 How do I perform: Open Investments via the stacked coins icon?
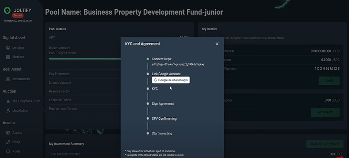pos(8,79)
